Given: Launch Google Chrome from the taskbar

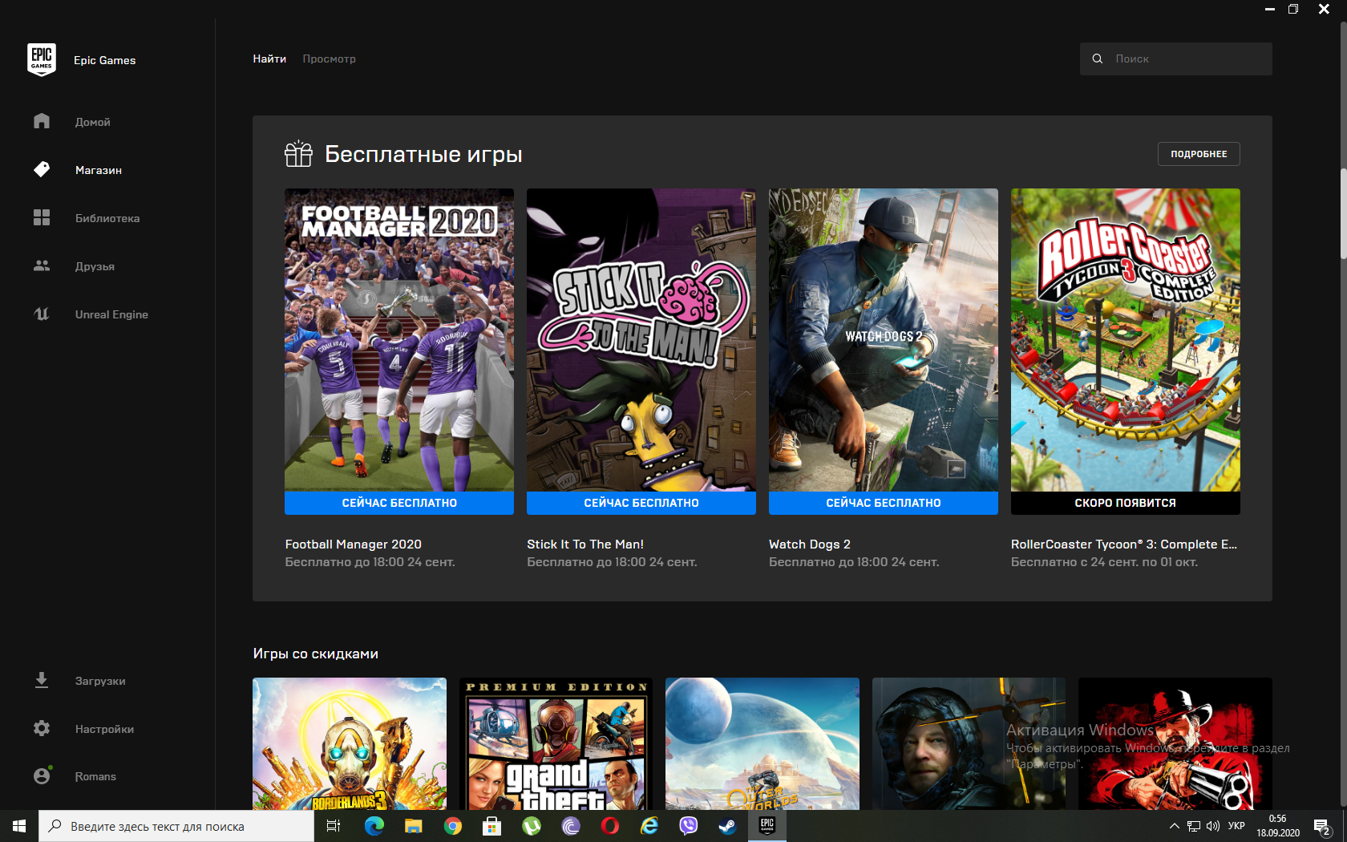Looking at the screenshot, I should tap(453, 826).
